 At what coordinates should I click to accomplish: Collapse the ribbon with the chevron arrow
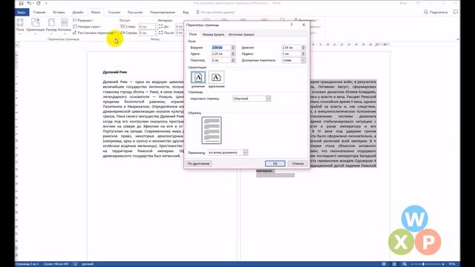[457, 39]
